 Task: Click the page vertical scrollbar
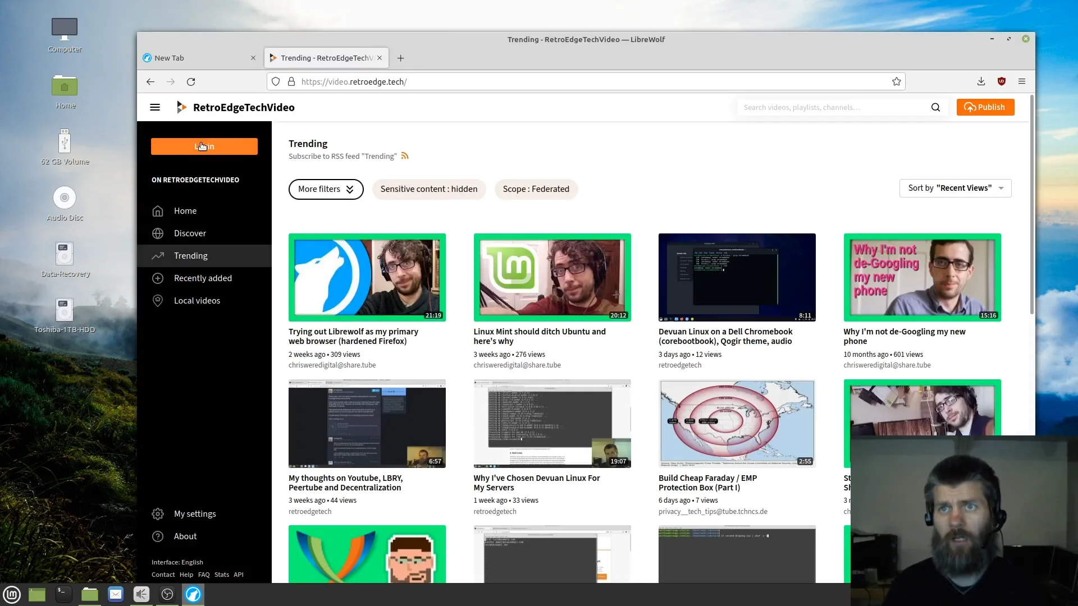pos(1032,205)
